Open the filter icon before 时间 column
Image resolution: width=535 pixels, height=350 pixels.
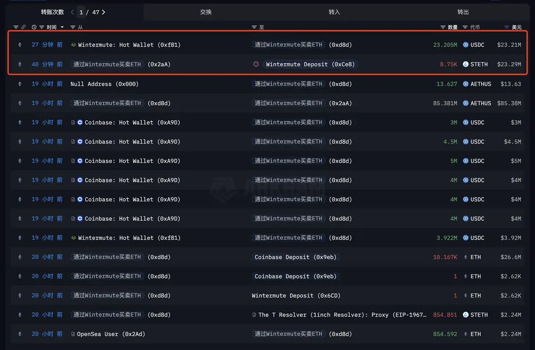[x=41, y=27]
